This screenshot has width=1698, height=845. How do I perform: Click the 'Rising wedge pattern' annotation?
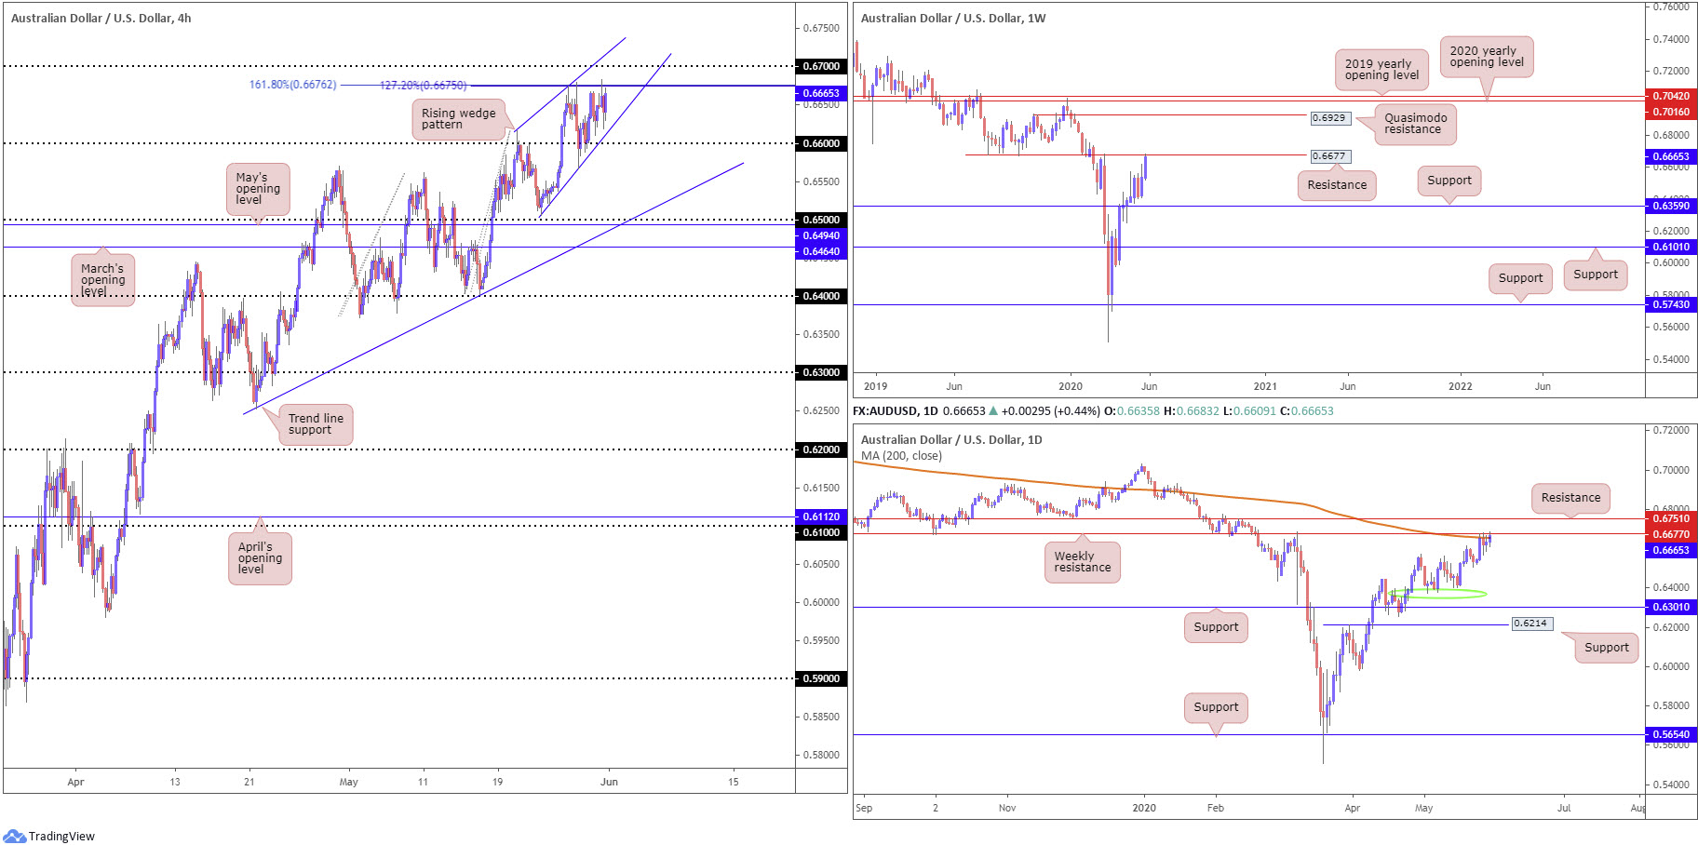[458, 119]
